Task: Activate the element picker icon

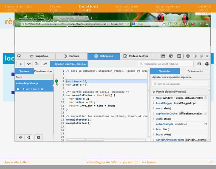Action: coord(19,56)
